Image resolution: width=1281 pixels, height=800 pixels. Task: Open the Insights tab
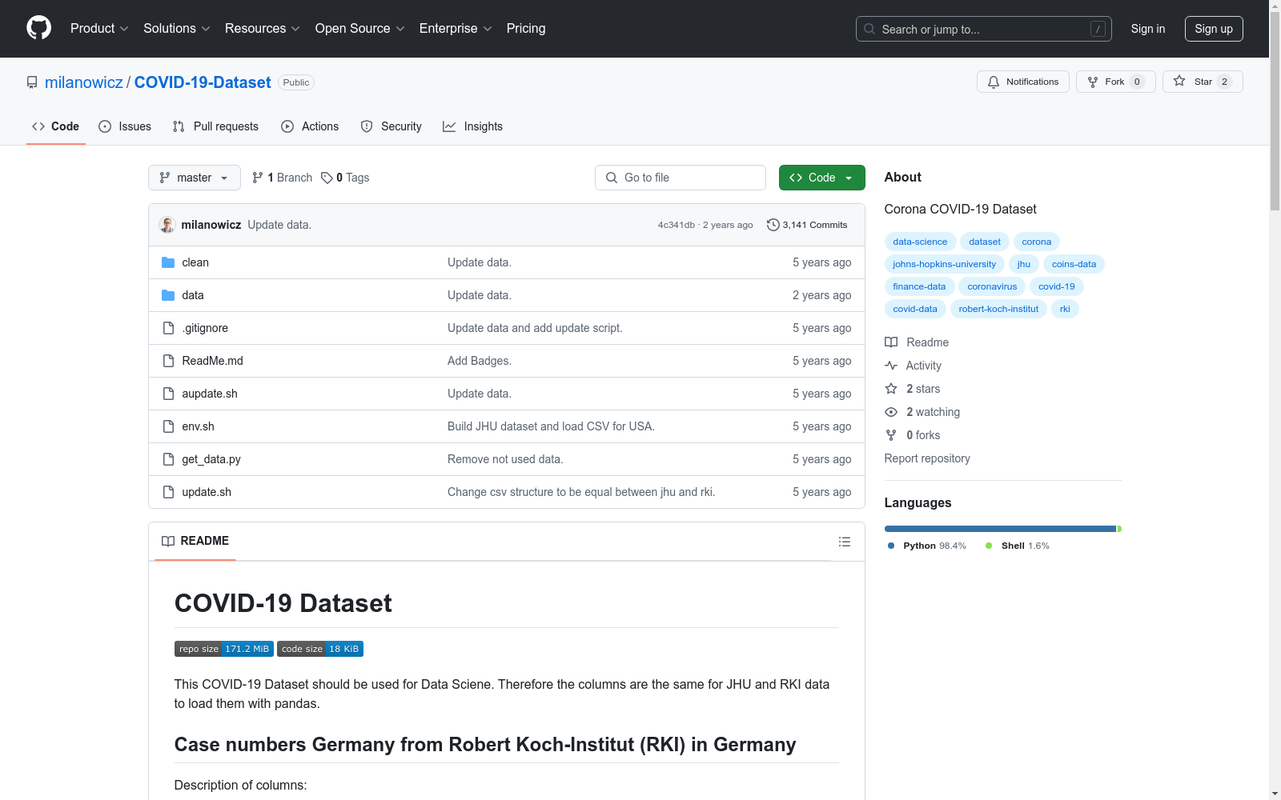(472, 126)
